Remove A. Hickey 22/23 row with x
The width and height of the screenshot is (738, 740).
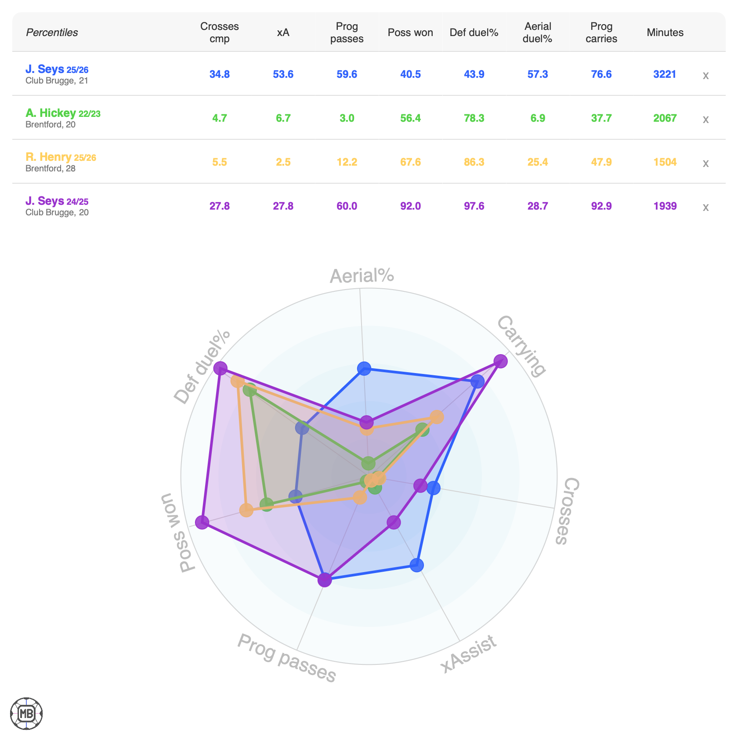click(x=705, y=119)
